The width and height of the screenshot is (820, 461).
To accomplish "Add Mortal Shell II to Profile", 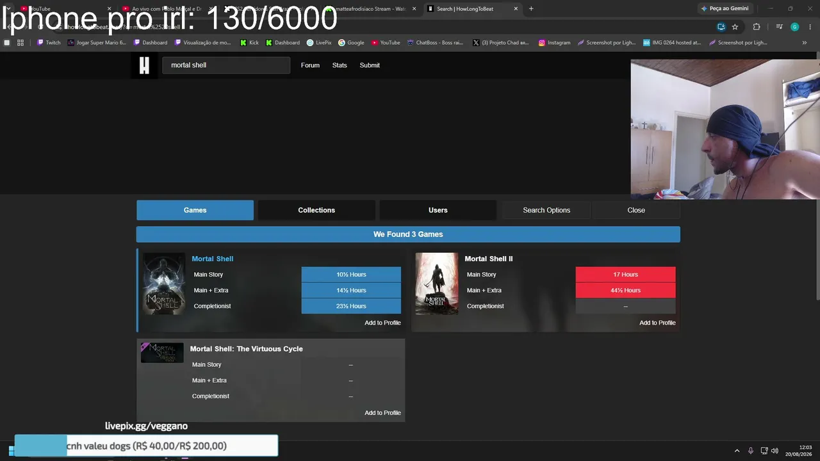I will point(657,323).
